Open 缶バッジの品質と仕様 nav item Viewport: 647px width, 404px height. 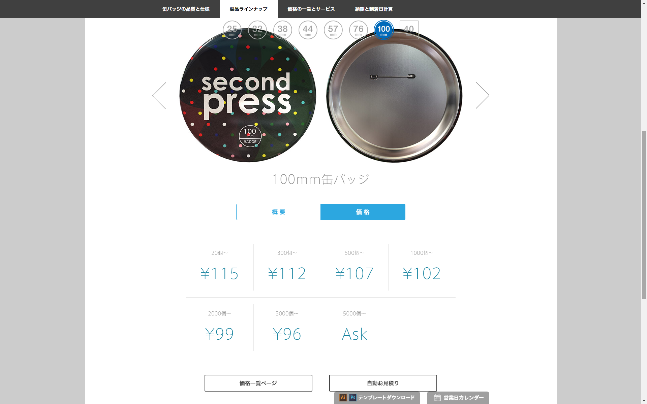click(186, 9)
